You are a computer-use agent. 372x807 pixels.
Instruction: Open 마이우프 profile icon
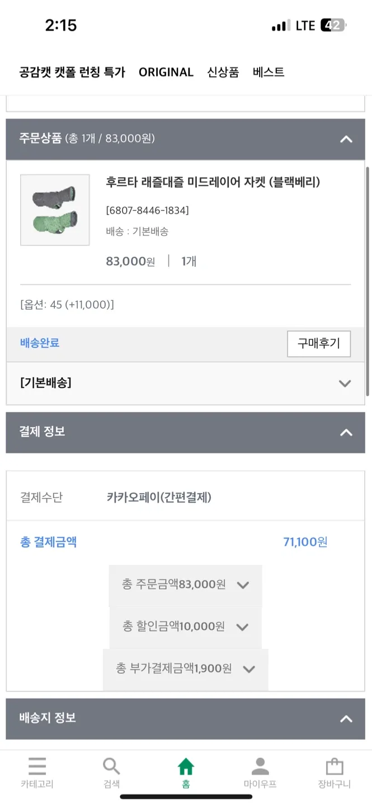260,766
